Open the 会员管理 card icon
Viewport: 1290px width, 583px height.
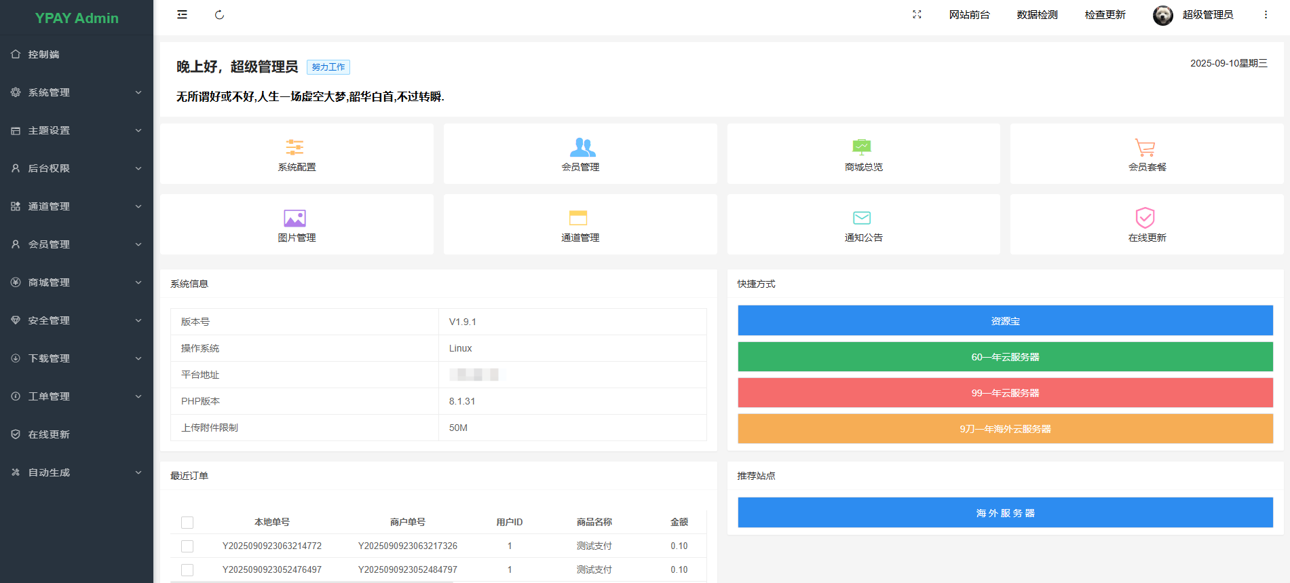[582, 147]
